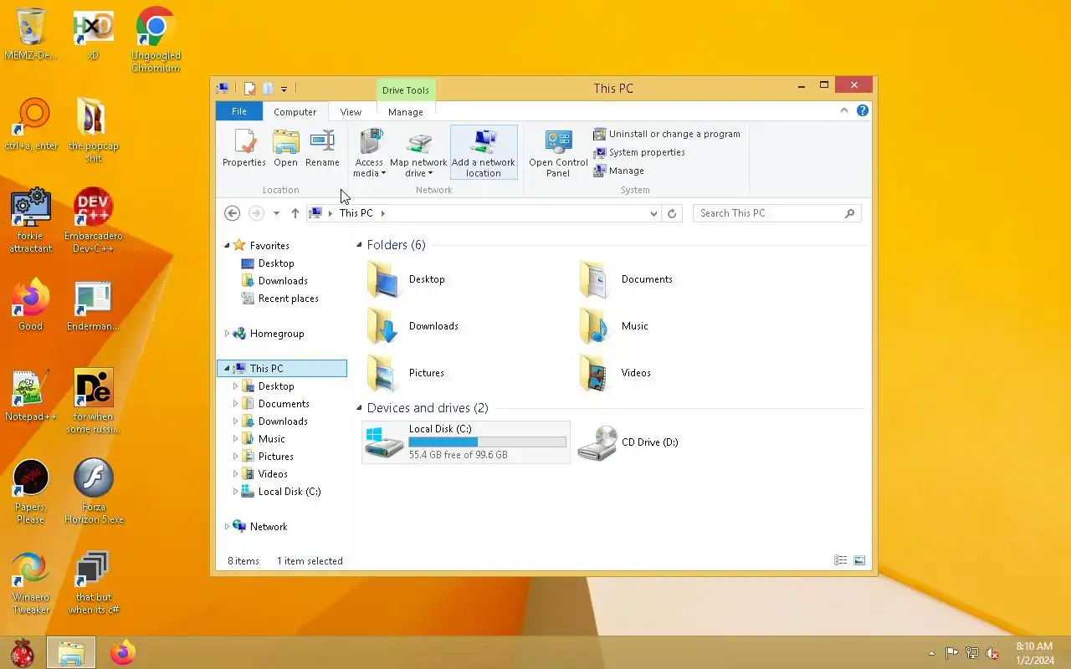
Task: Select the Local Disk (C:) drive
Action: tap(466, 442)
